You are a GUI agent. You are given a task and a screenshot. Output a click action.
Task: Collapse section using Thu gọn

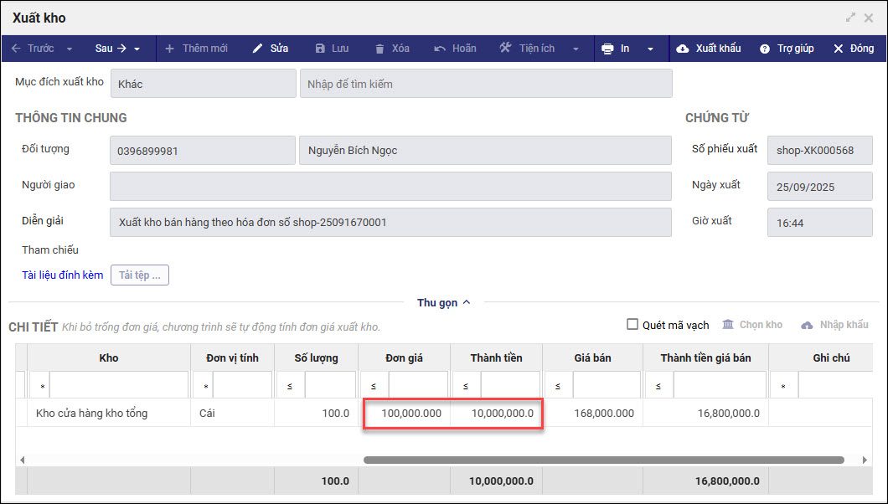(x=443, y=302)
